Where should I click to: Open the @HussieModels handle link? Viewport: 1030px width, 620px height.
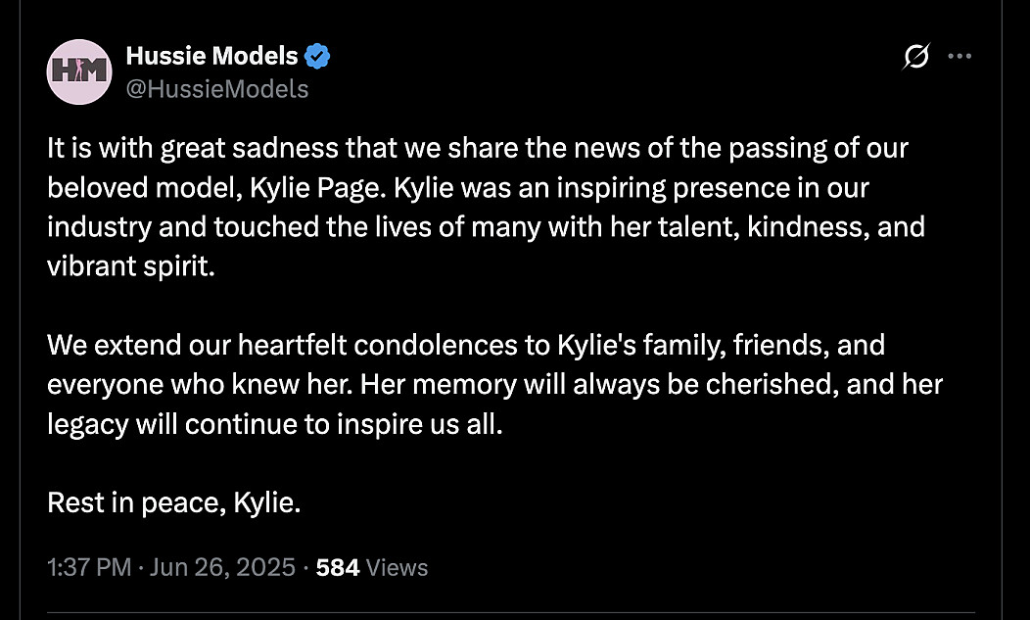[x=216, y=89]
